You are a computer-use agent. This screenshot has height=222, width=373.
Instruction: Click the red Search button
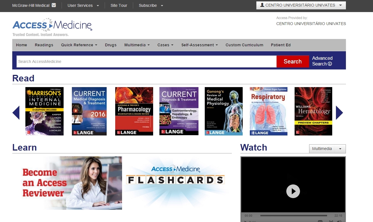tap(293, 61)
